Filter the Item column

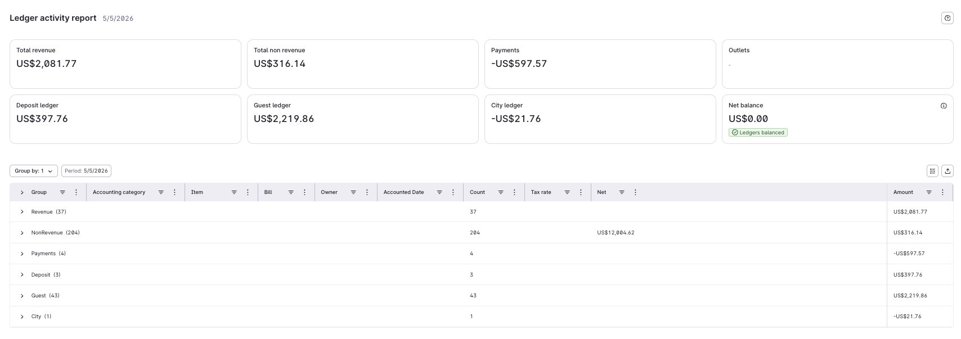point(234,192)
